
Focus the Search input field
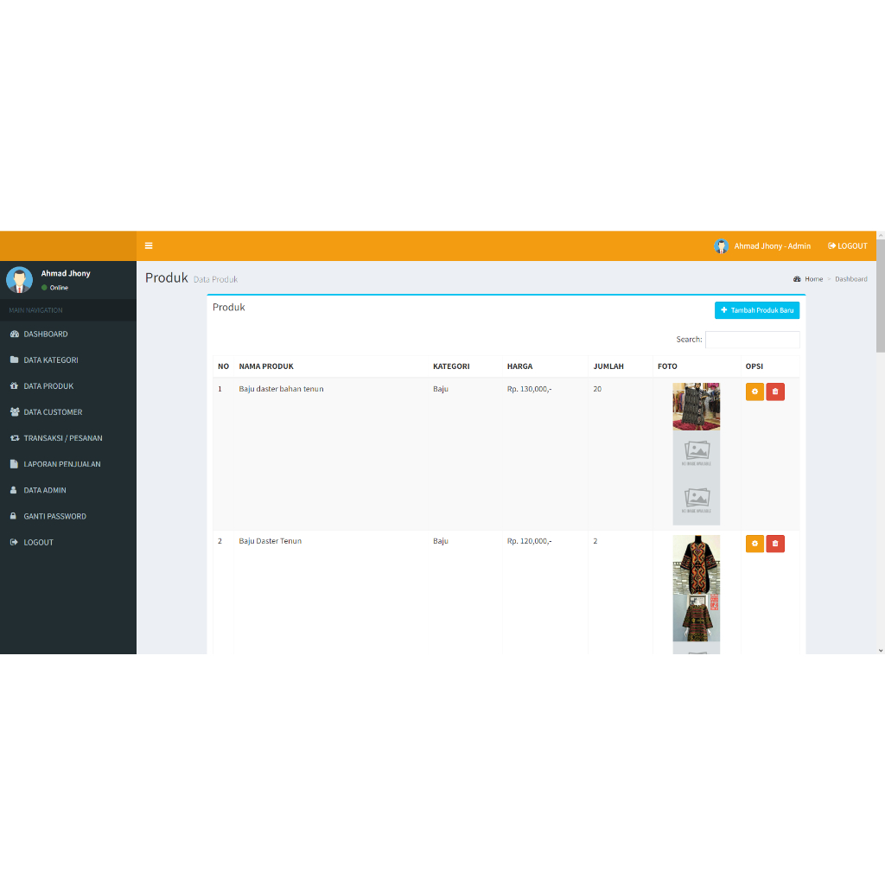pos(752,340)
